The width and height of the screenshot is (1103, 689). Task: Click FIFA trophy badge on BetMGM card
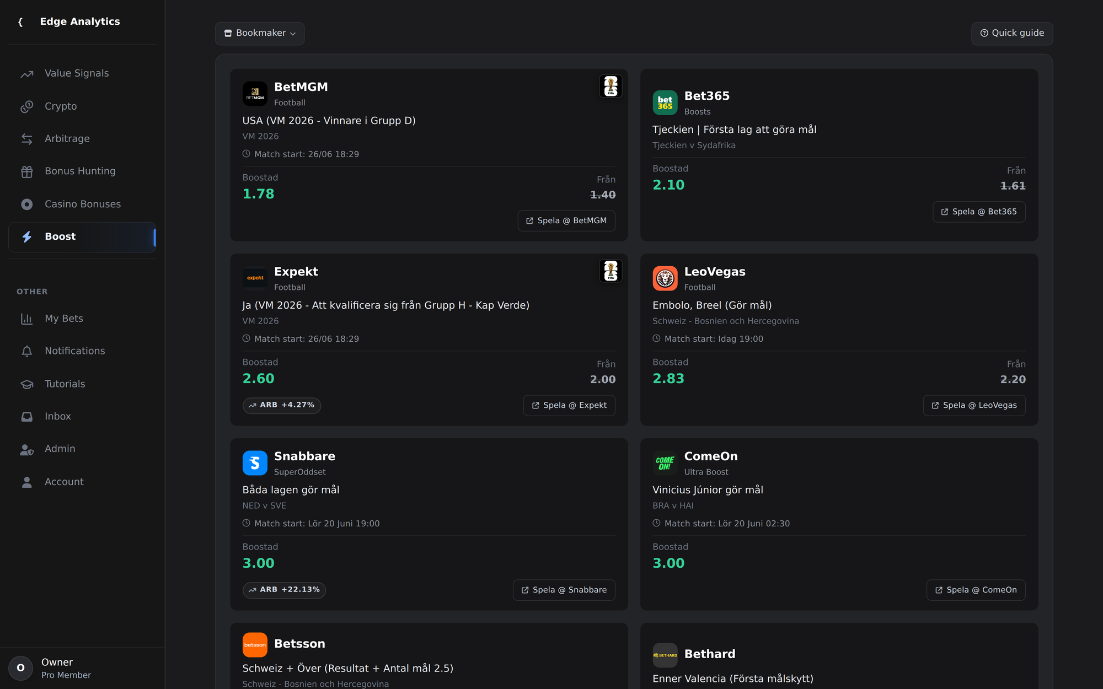pos(611,87)
